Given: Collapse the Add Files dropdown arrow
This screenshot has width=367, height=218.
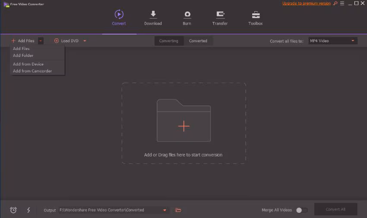Looking at the screenshot, I should (x=41, y=41).
